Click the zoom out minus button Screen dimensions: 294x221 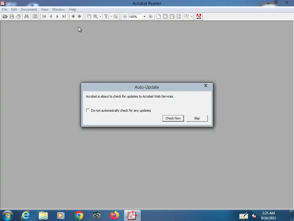point(125,16)
